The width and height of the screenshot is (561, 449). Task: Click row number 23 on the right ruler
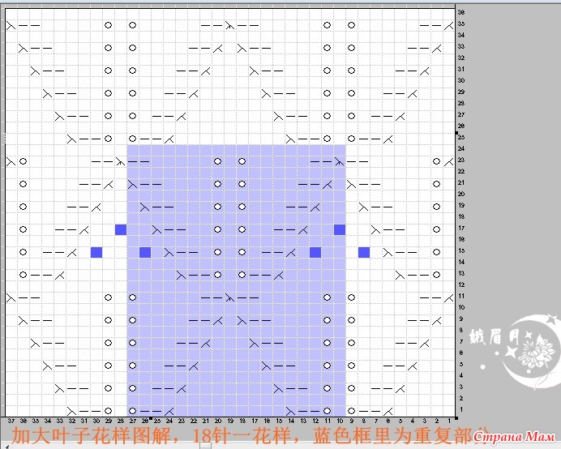pos(461,160)
